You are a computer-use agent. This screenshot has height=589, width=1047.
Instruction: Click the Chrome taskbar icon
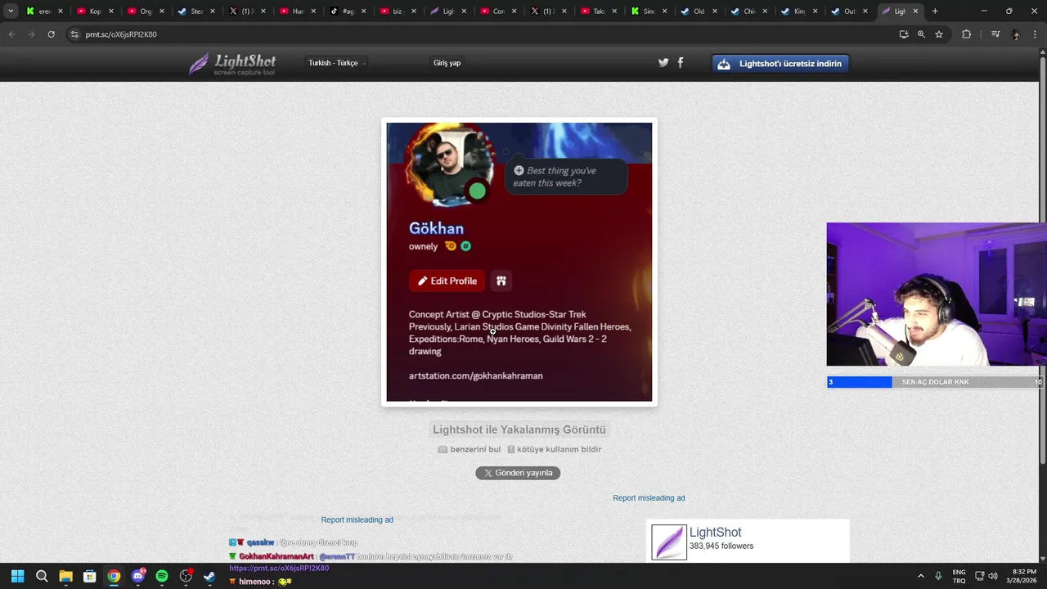pyautogui.click(x=114, y=576)
